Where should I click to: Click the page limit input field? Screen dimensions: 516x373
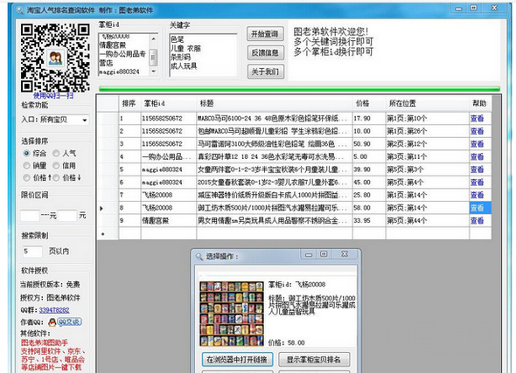coord(32,252)
